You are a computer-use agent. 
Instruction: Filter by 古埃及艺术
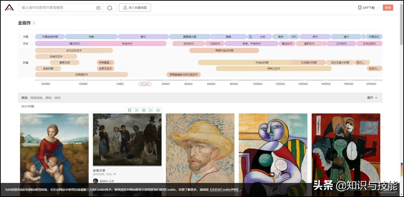tap(56, 56)
